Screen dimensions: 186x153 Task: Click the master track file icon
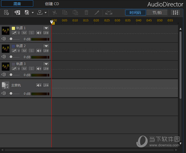pyautogui.click(x=5, y=85)
